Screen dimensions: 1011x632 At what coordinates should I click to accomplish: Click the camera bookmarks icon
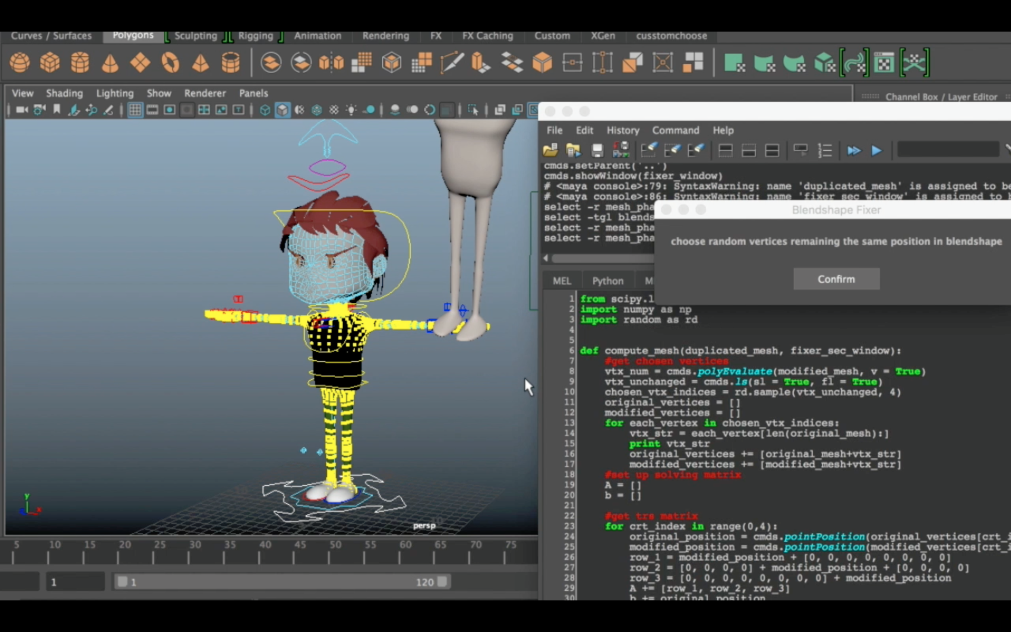pos(57,110)
